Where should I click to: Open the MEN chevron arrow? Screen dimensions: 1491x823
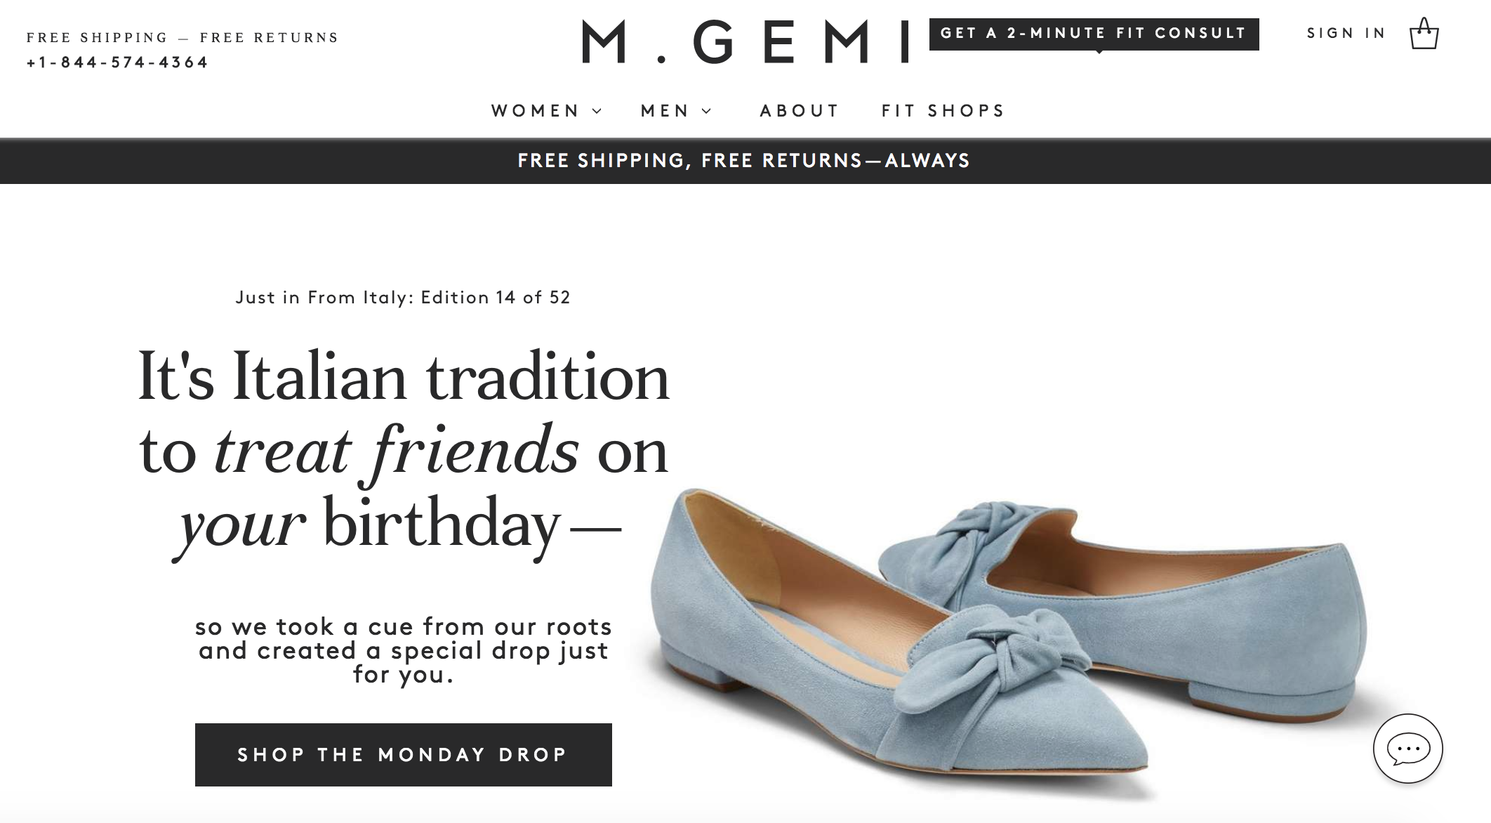[x=706, y=111]
